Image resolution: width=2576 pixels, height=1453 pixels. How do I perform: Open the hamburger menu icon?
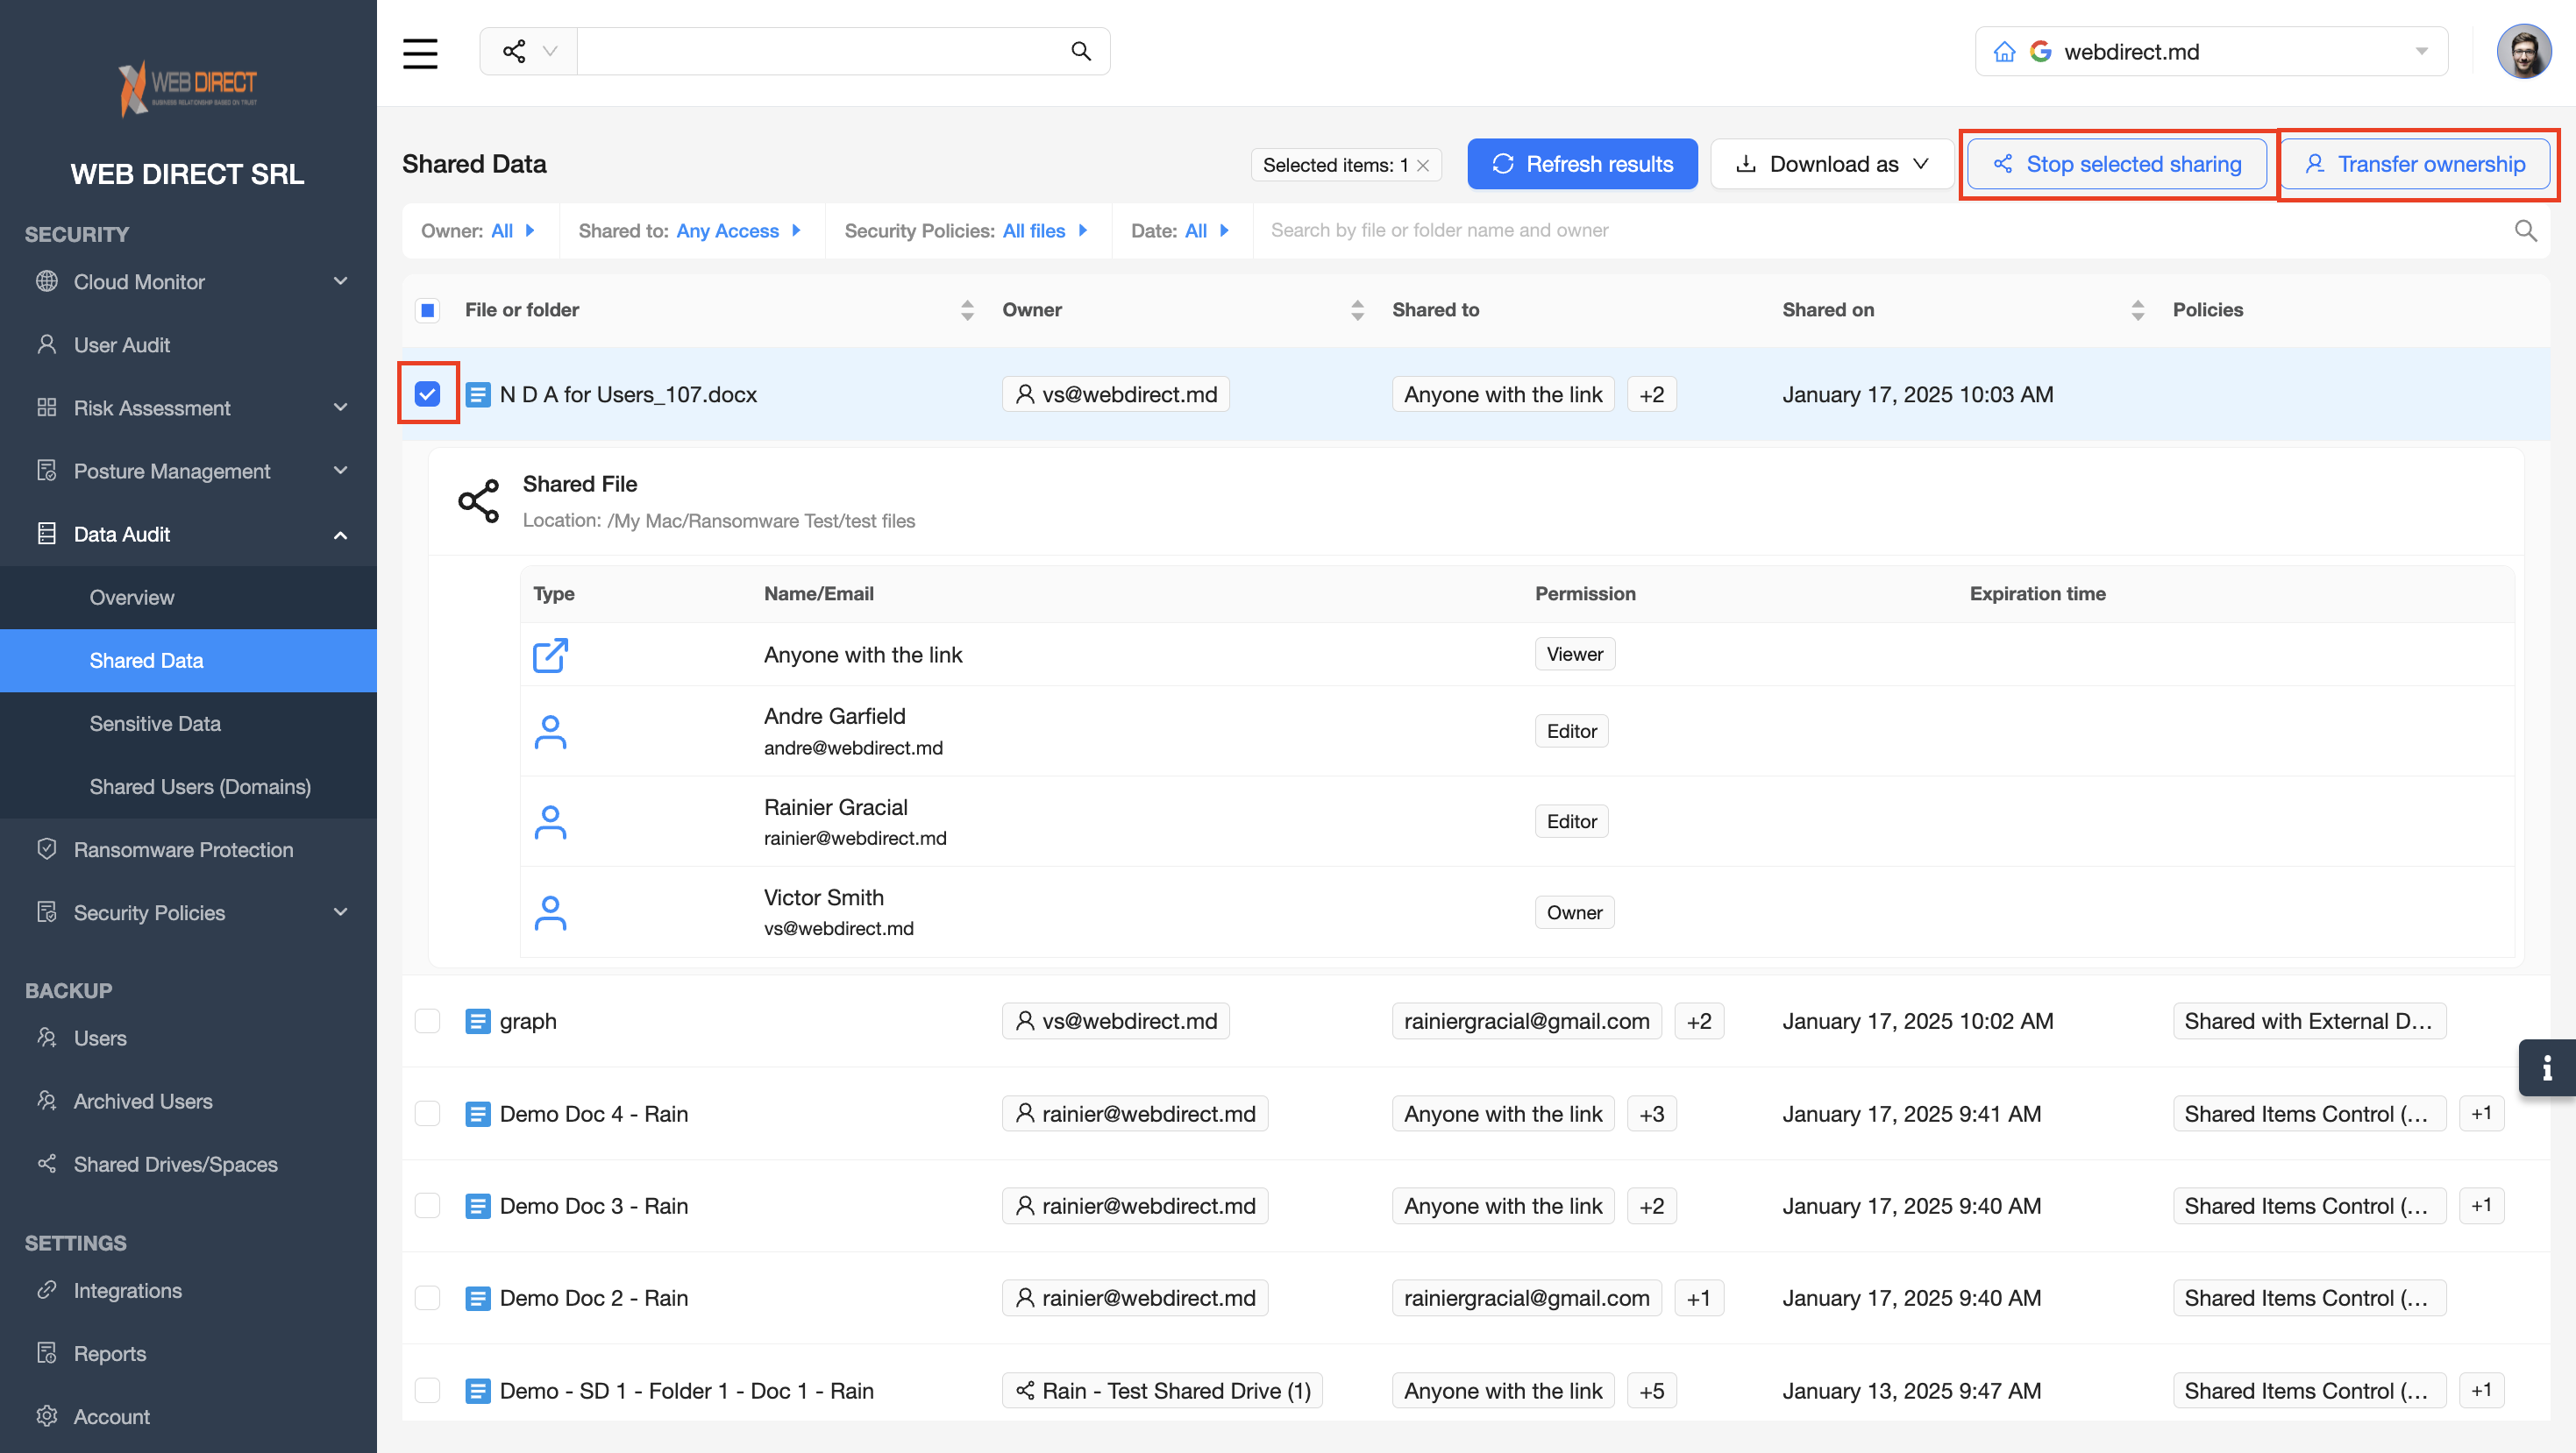point(420,52)
